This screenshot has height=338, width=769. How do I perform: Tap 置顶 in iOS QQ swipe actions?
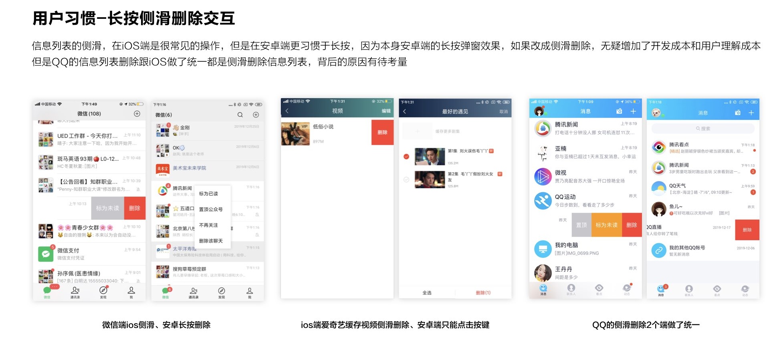click(581, 225)
